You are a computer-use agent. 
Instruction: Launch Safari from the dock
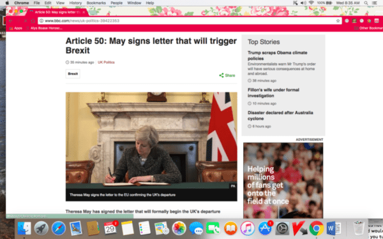59,228
